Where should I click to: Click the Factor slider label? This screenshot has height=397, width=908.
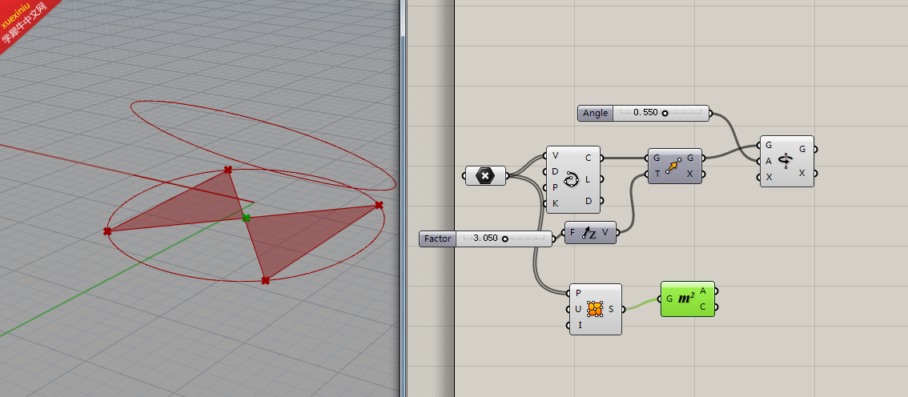click(x=438, y=239)
